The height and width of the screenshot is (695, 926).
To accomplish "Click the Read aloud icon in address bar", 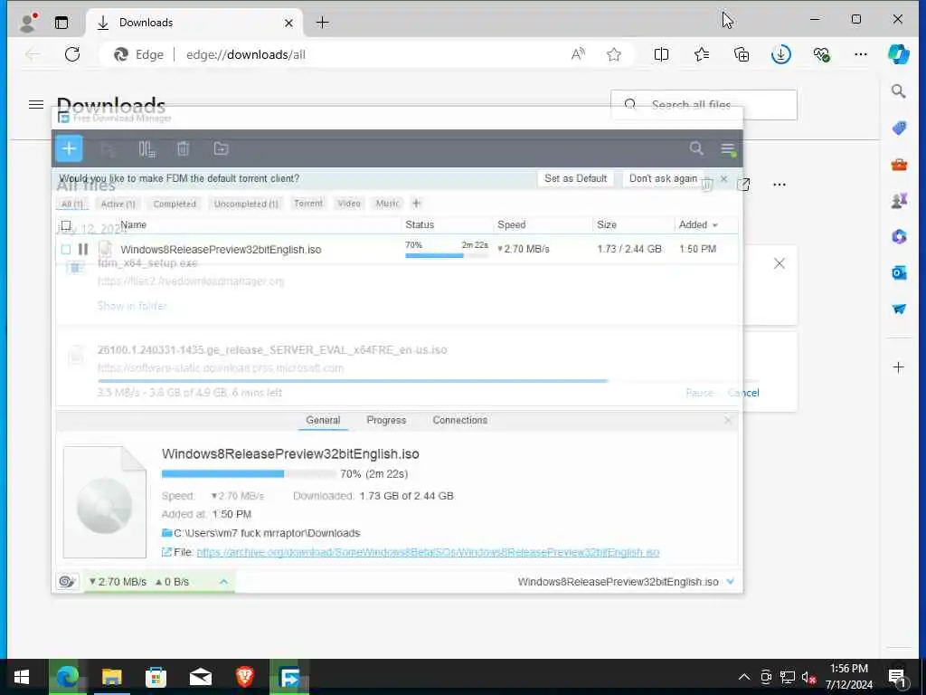I will (578, 54).
